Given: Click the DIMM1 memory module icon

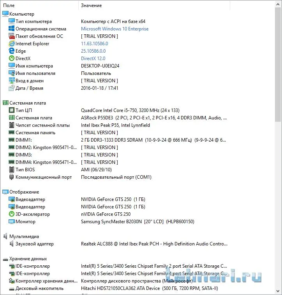Looking at the screenshot, I should 11,140.
